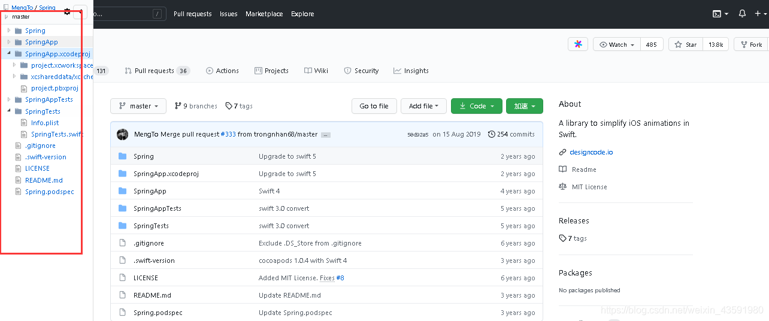Viewport: 769px width, 321px height.
Task: Open designcode.io website link
Action: point(591,152)
